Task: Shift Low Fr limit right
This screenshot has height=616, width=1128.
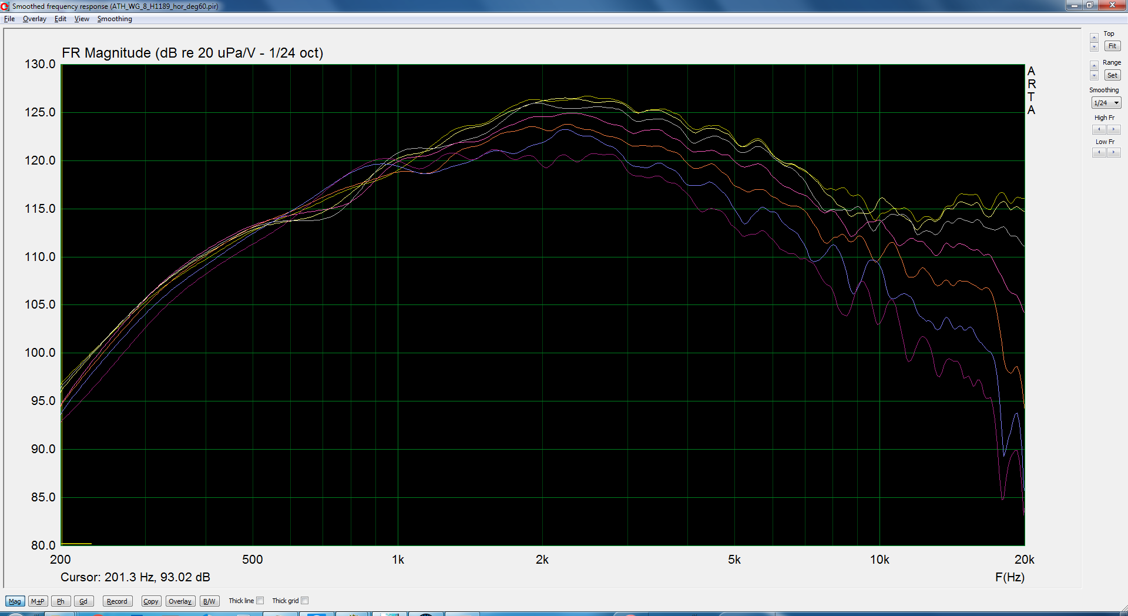Action: pyautogui.click(x=1113, y=152)
